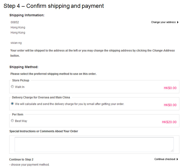Click the Store Pickup group legend

point(21,80)
